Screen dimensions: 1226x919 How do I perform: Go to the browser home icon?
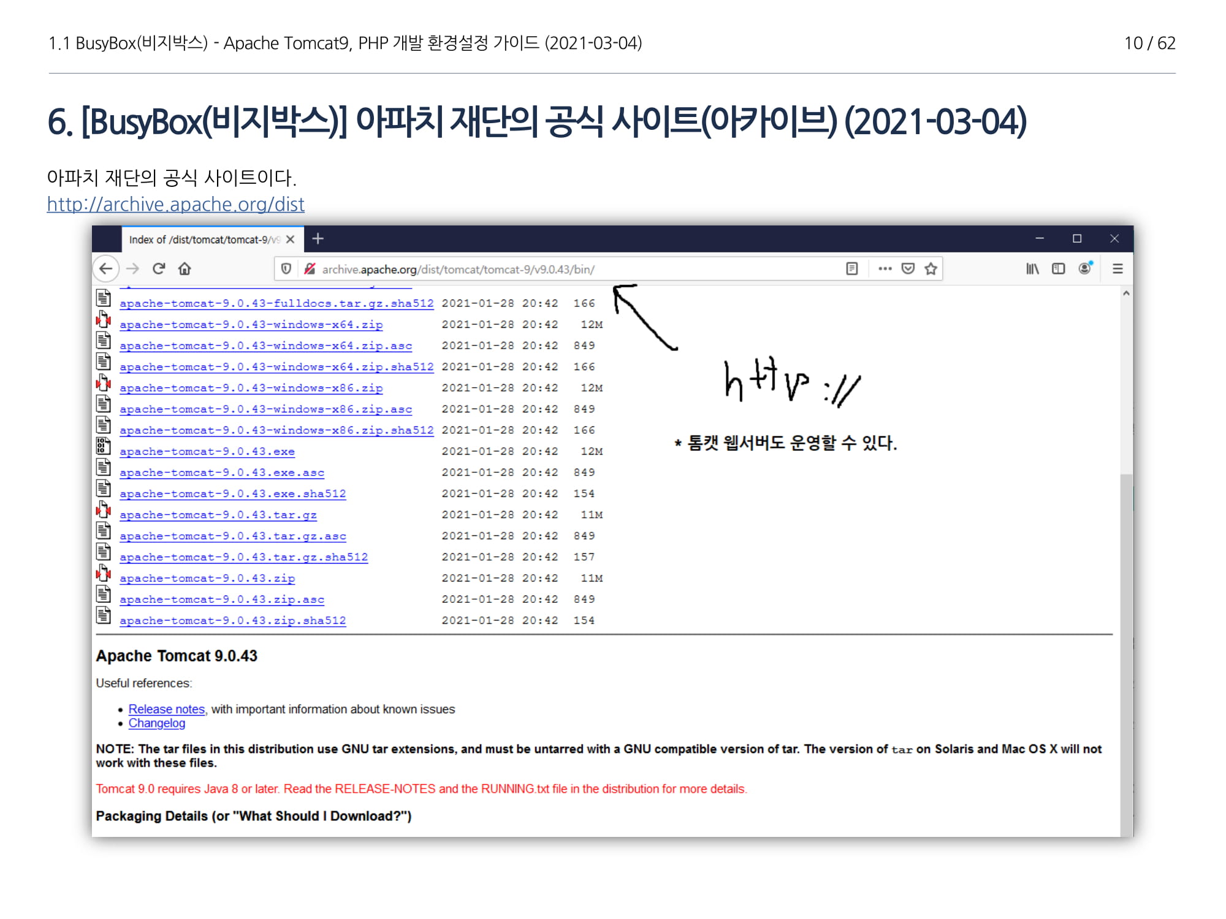[185, 269]
